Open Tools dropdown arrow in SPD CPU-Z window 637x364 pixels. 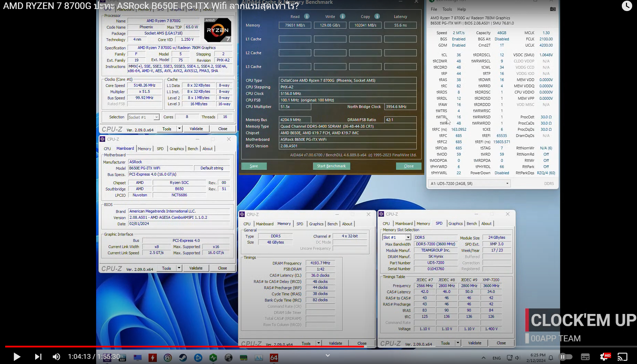tap(458, 343)
